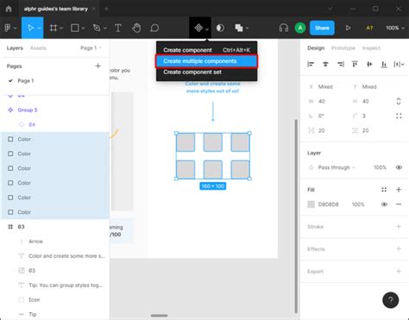Click the help question mark button
Viewport: 409px width, 320px height.
click(x=390, y=300)
